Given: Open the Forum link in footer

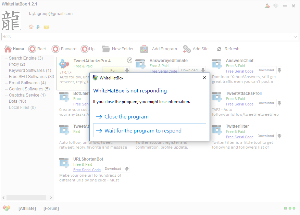Looking at the screenshot, I should [x=51, y=208].
